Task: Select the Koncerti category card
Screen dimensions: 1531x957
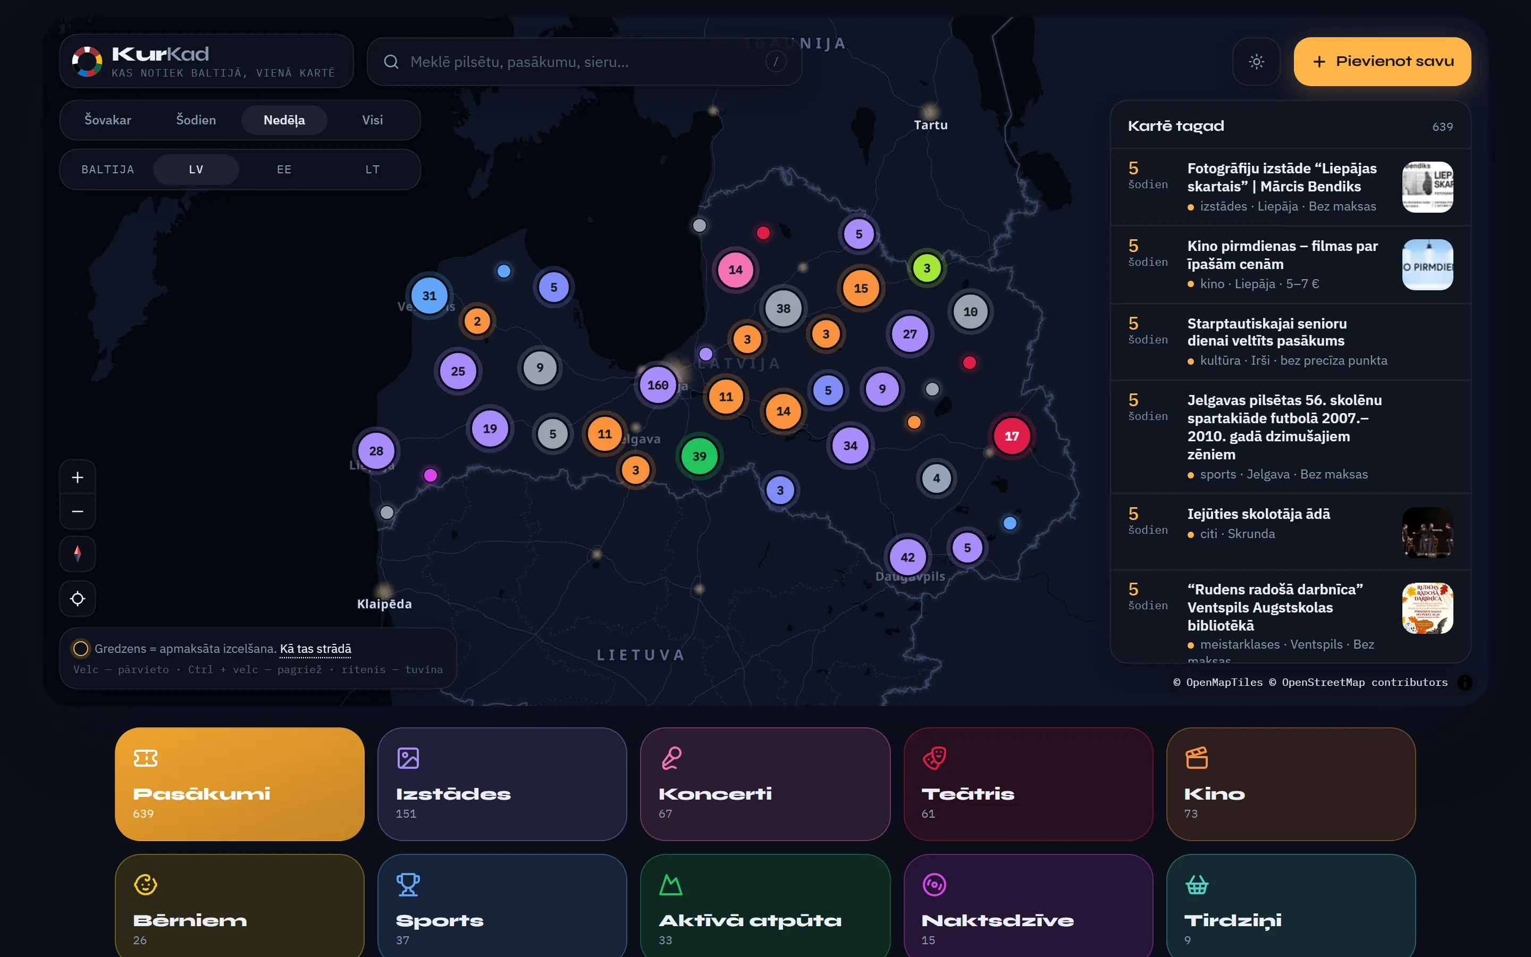Action: pyautogui.click(x=765, y=784)
